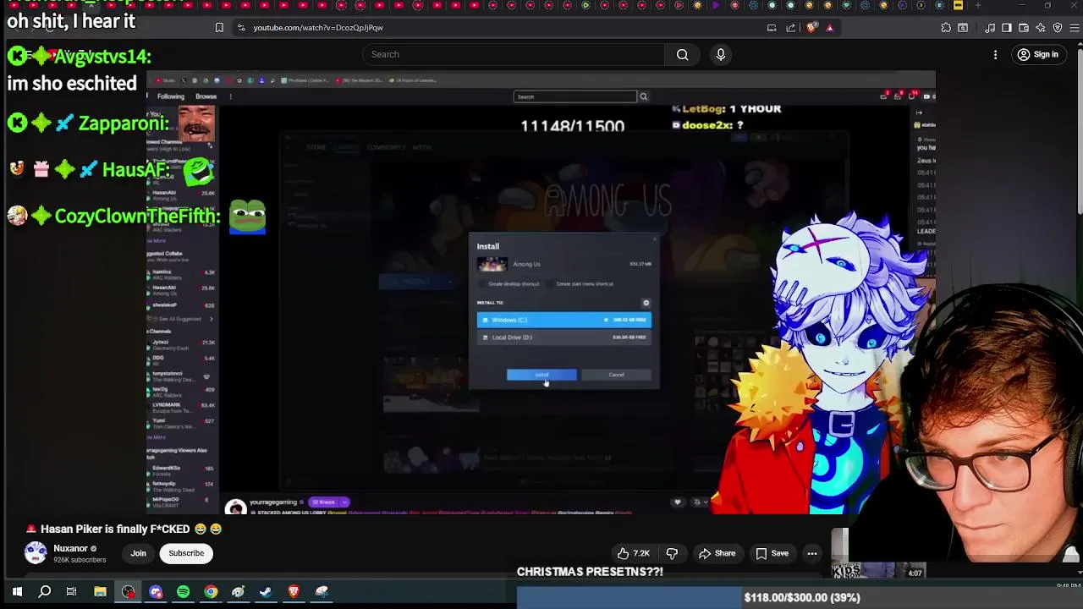Open Brave Rewards triangle icon

pyautogui.click(x=829, y=27)
